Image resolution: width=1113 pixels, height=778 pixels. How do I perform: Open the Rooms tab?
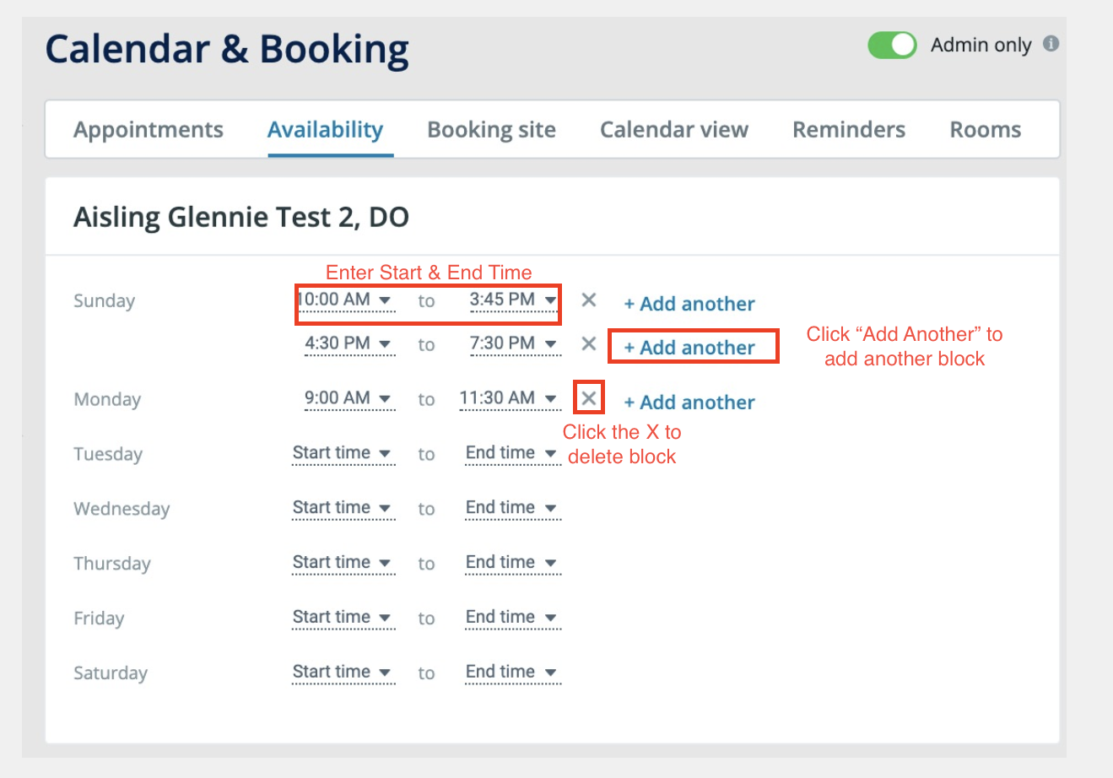click(x=985, y=129)
